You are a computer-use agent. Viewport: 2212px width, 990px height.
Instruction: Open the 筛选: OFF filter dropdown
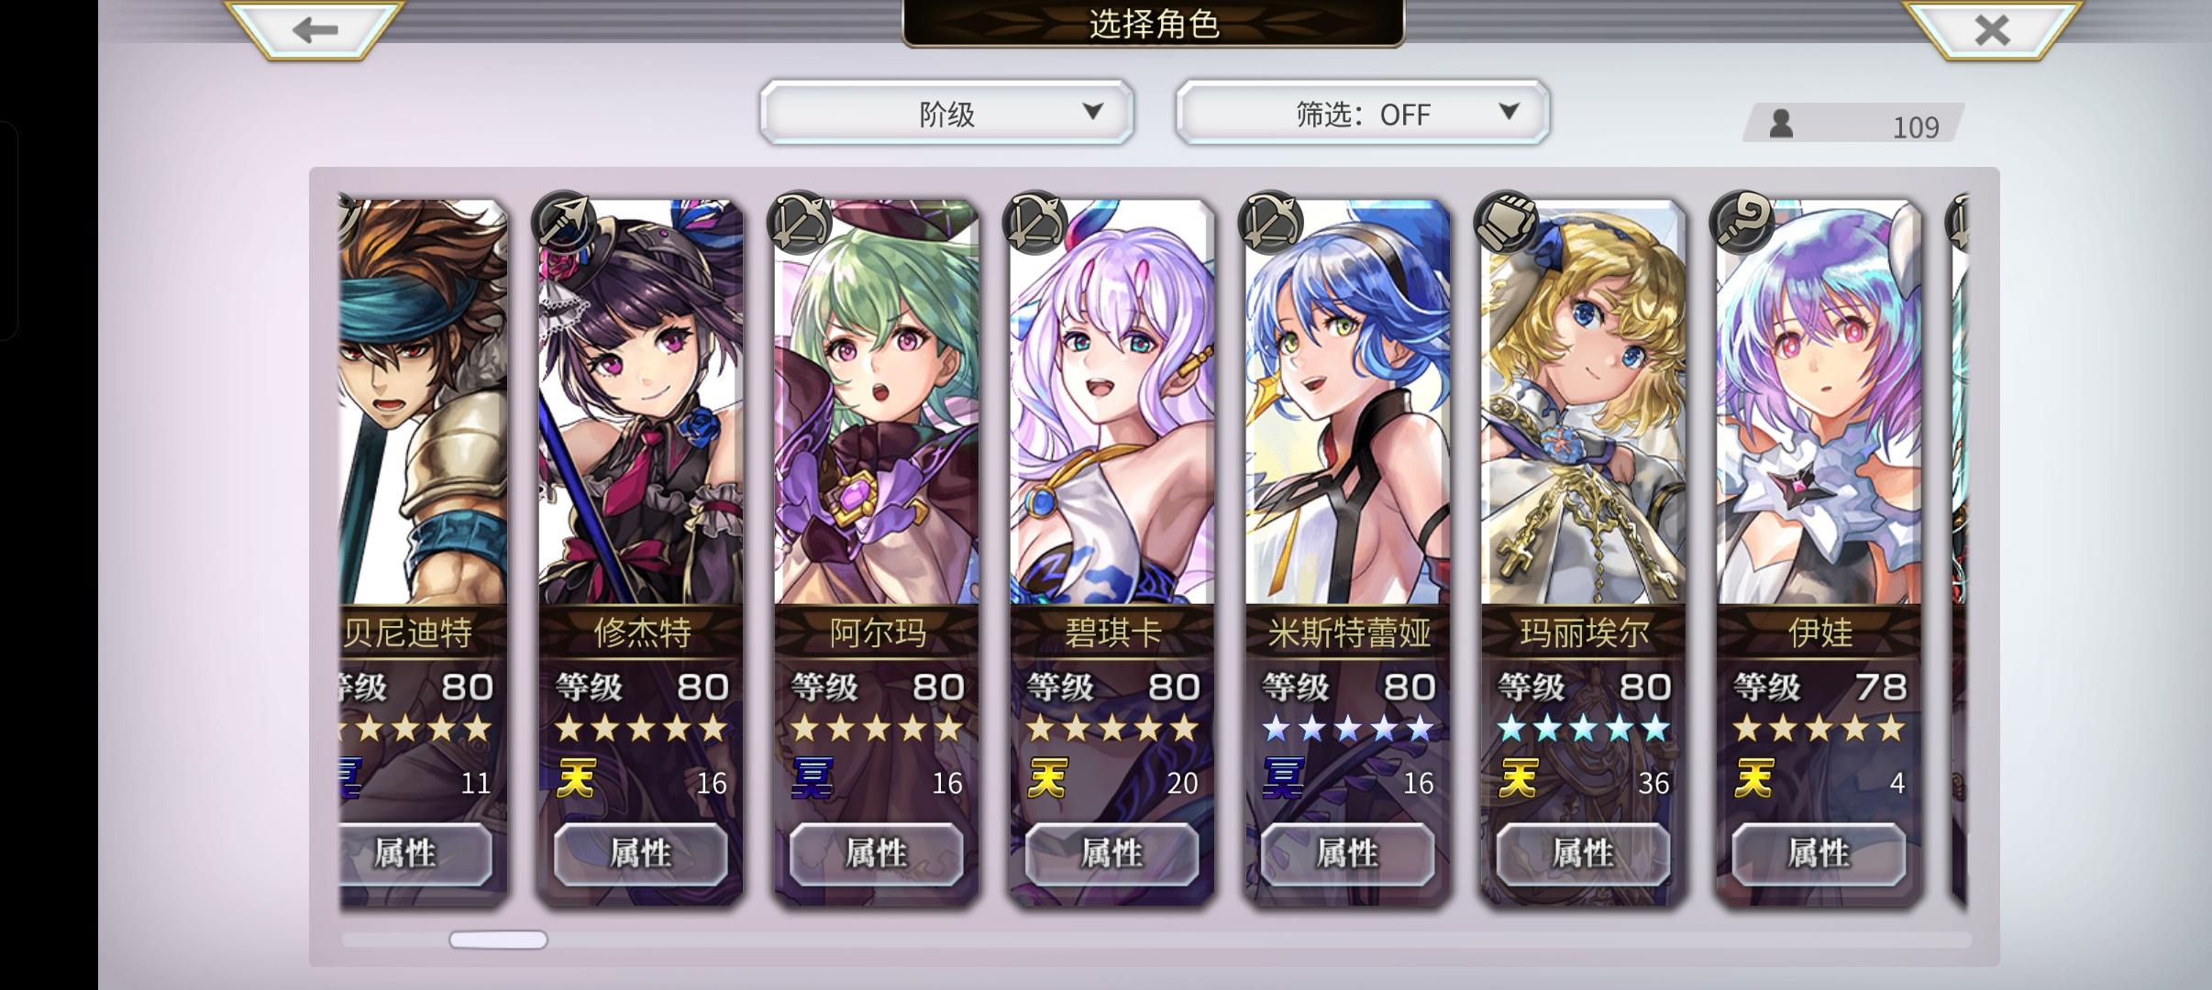[1363, 113]
